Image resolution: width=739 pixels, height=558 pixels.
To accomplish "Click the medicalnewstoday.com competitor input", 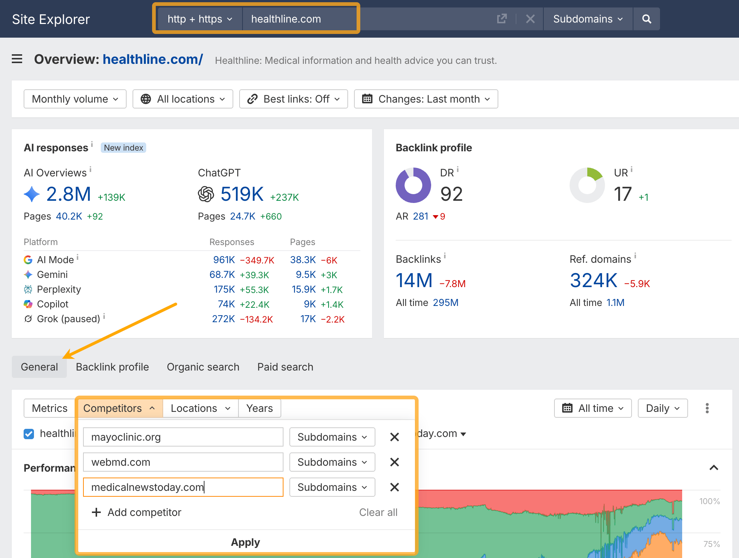I will click(183, 487).
